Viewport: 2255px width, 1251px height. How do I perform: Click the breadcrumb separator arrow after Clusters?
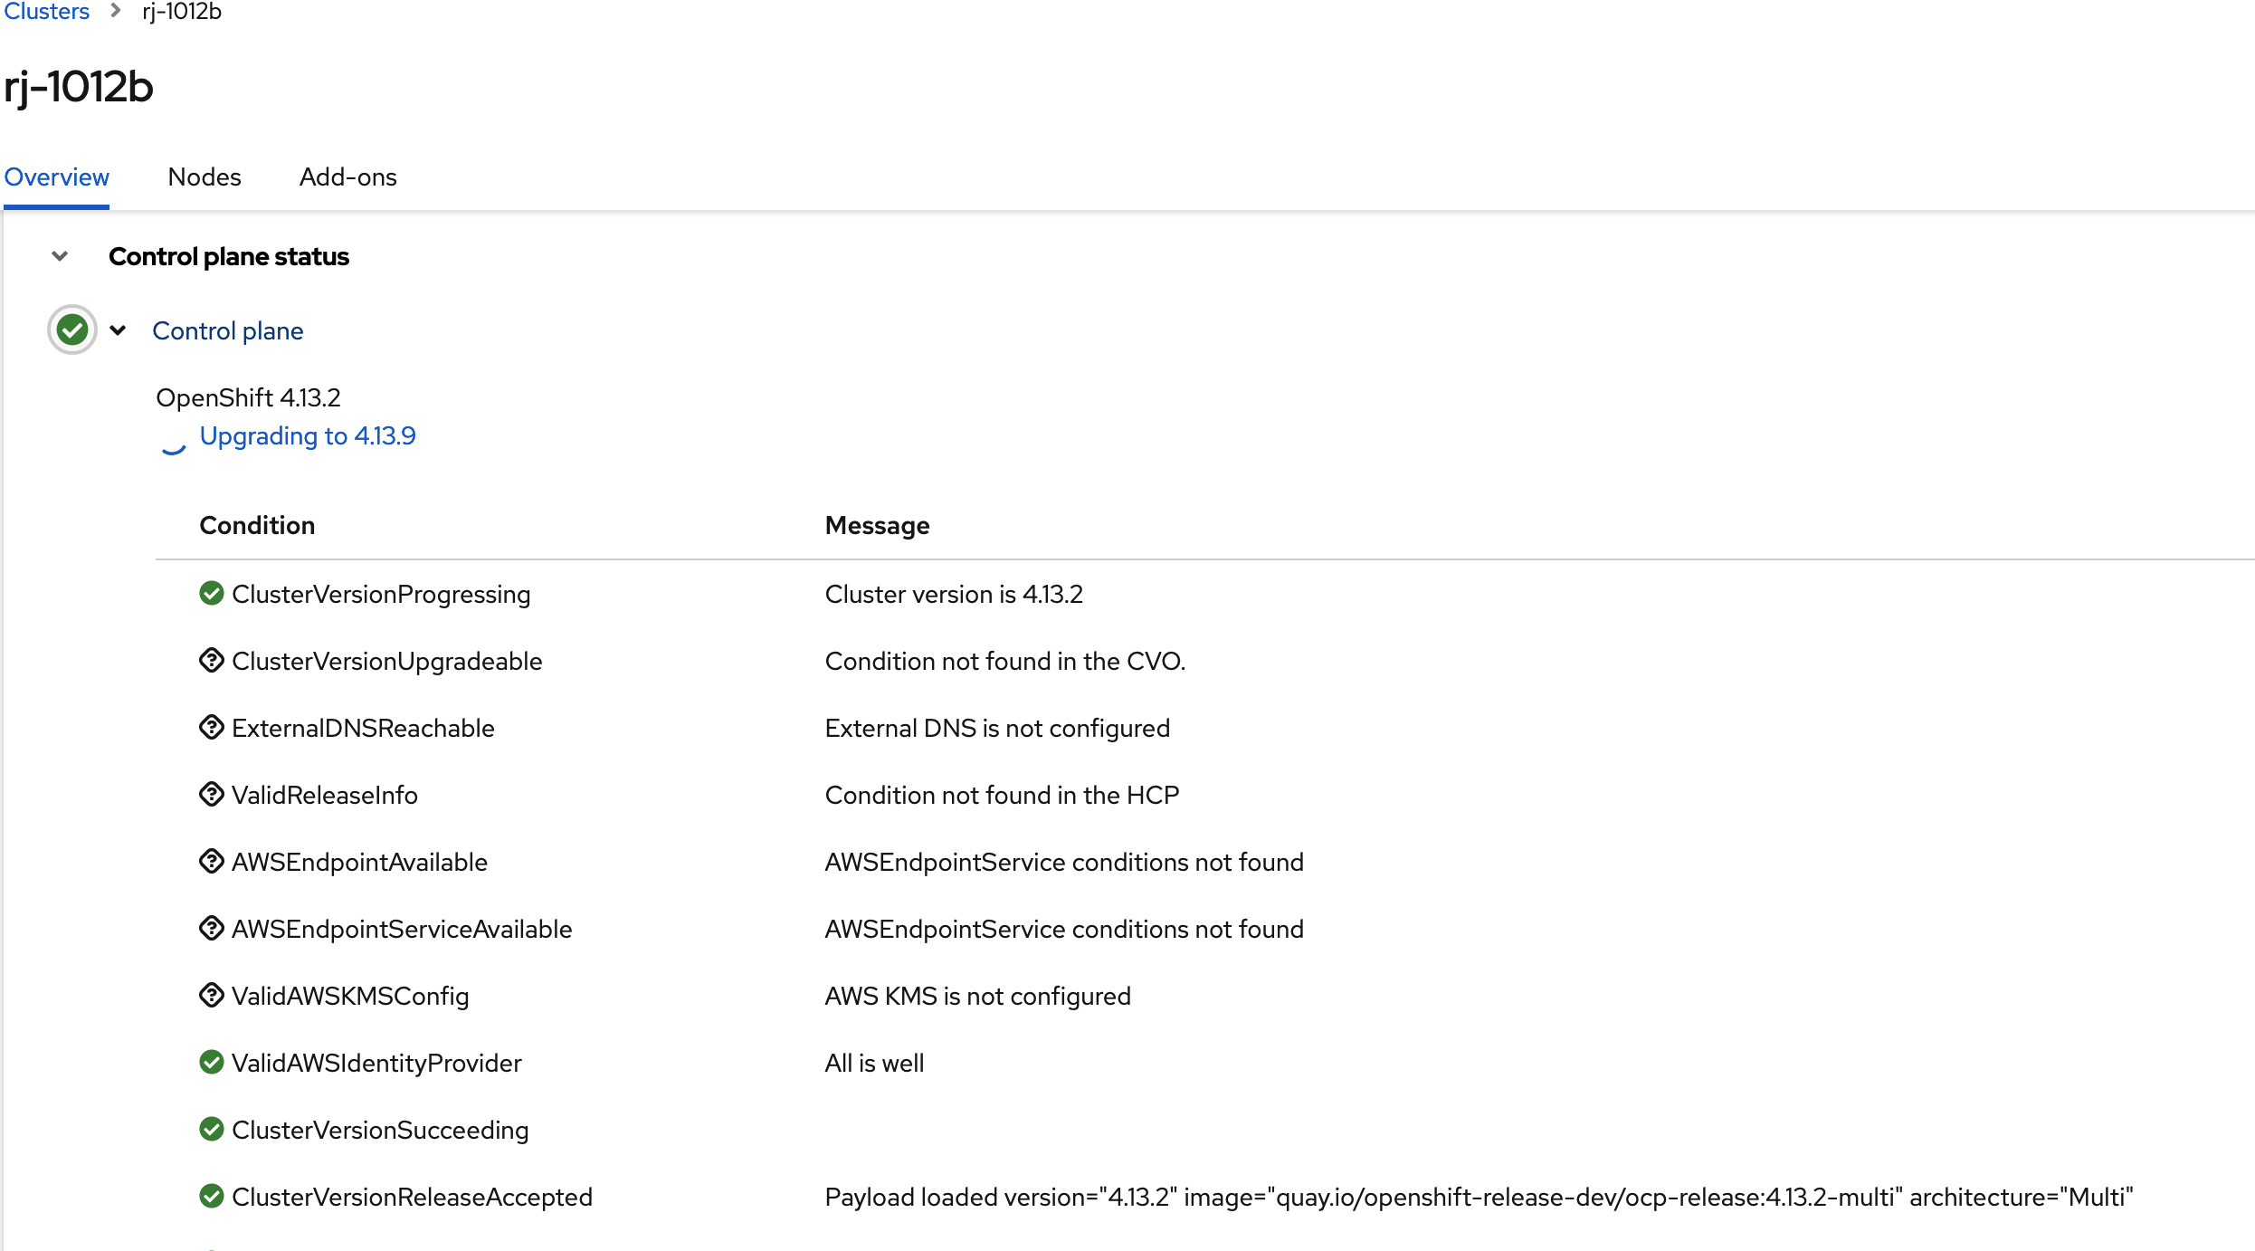point(116,11)
